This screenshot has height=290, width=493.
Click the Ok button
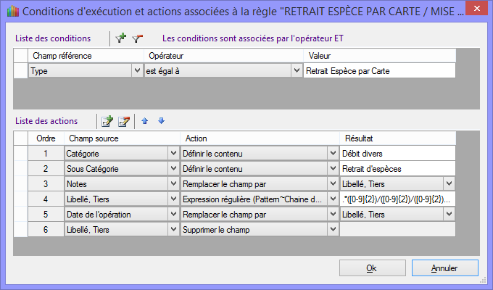coord(371,268)
